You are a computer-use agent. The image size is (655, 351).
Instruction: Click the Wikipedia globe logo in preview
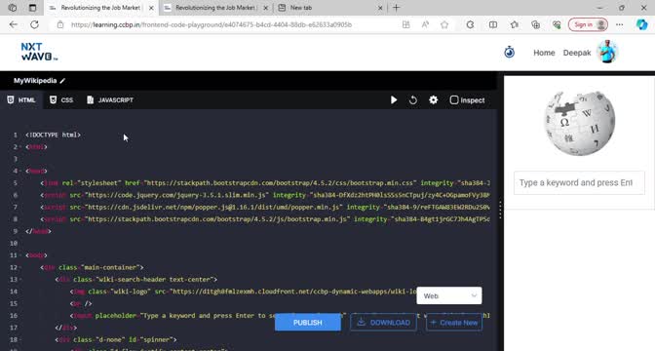point(579,123)
